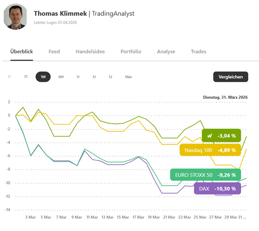259x231 pixels.
Task: Select the 1T time range
Action: (x=9, y=77)
